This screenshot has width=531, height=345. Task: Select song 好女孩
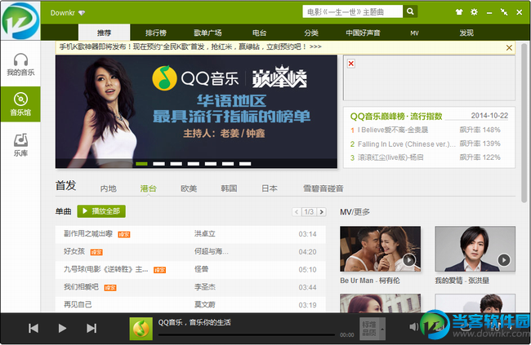click(x=74, y=251)
